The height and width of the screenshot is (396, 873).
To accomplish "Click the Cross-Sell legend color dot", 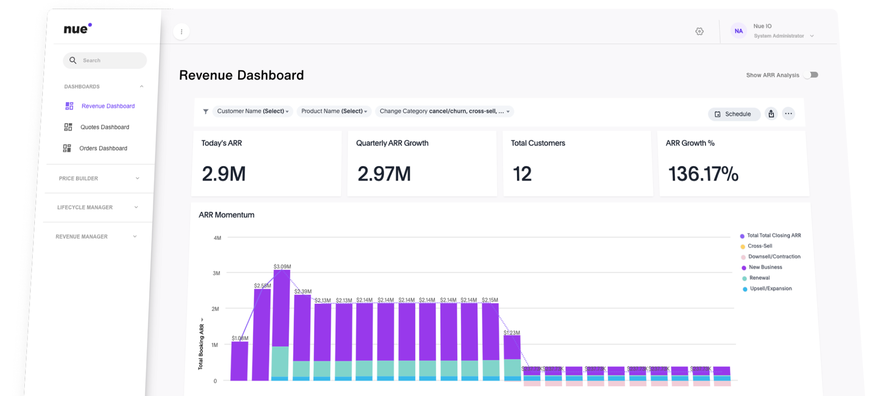I will (x=743, y=247).
